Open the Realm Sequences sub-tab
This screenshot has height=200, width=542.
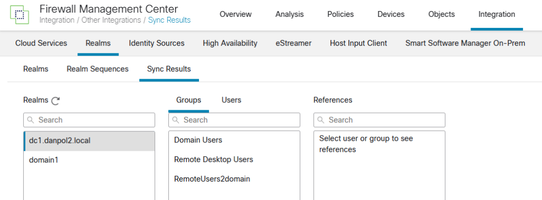point(97,69)
